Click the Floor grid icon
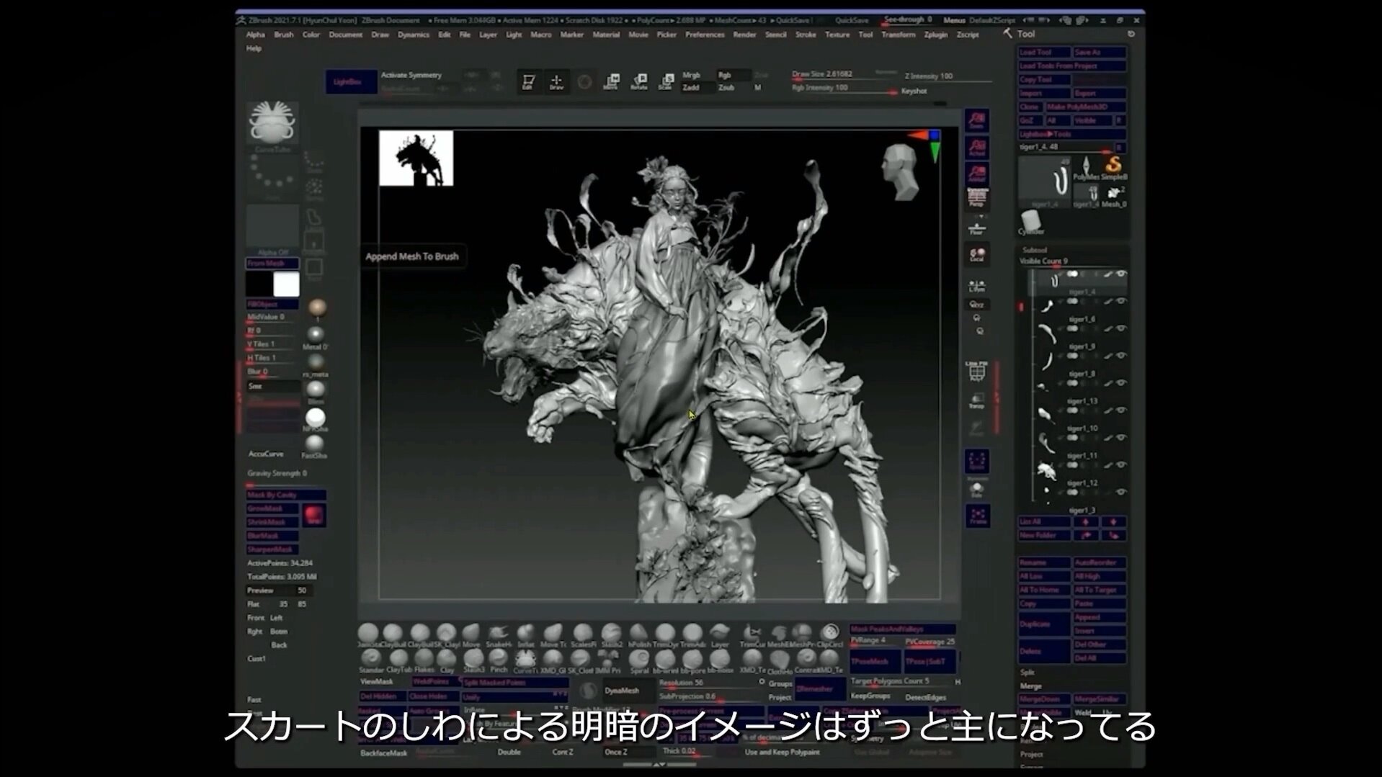Screen dimensions: 1382x777 click(976, 229)
